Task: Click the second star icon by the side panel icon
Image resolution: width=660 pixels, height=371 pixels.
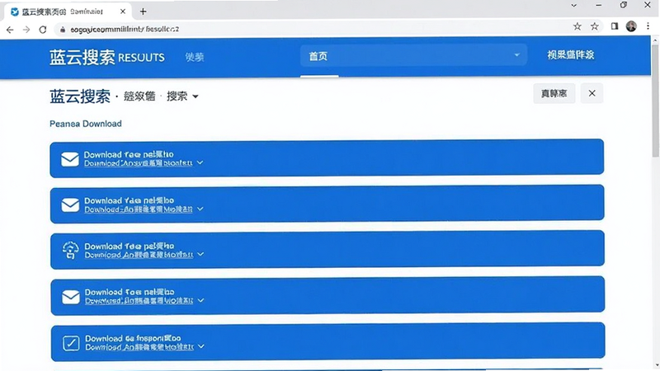Action: click(x=594, y=26)
